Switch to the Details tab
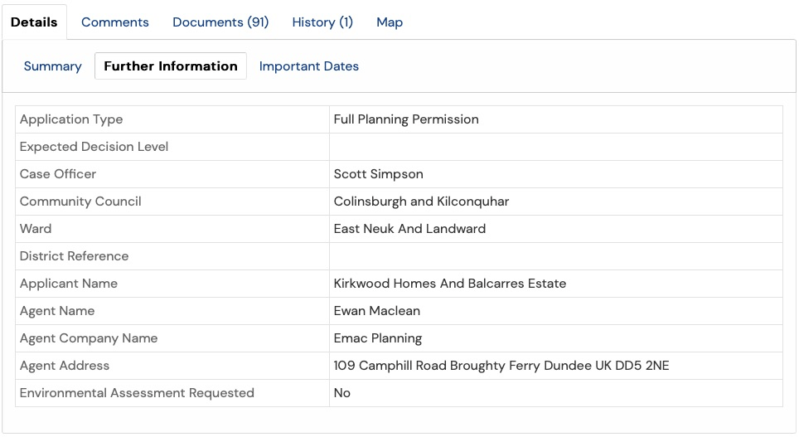 tap(34, 22)
